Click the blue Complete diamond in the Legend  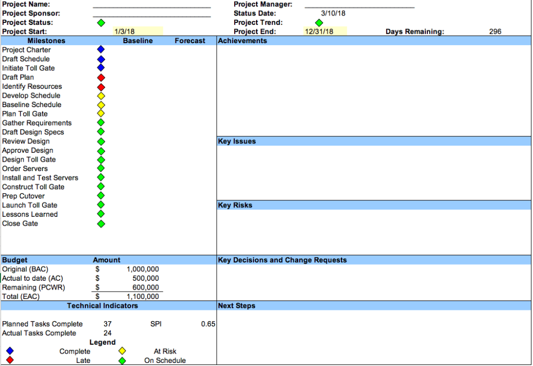pos(9,351)
